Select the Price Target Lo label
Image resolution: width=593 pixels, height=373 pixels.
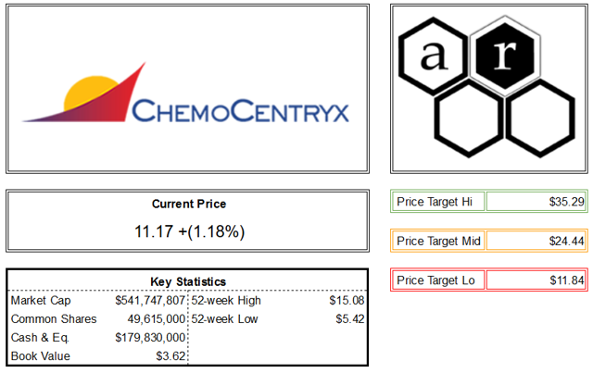point(435,280)
